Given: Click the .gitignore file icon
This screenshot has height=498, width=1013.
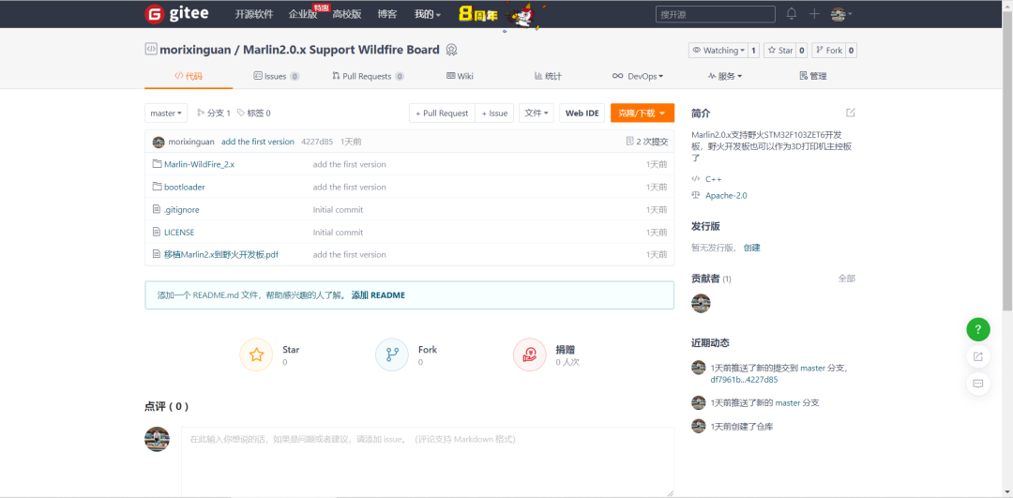Looking at the screenshot, I should [x=157, y=209].
